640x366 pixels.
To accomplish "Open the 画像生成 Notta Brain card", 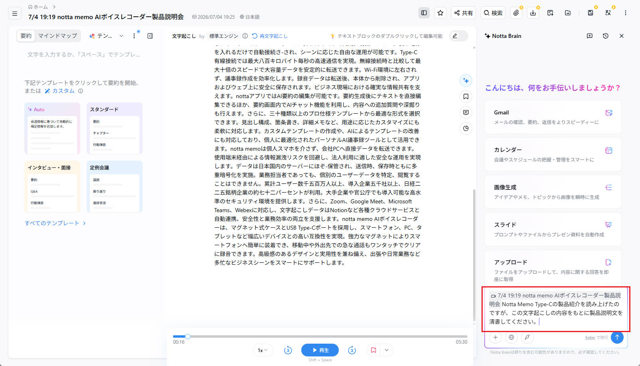I will coord(553,192).
